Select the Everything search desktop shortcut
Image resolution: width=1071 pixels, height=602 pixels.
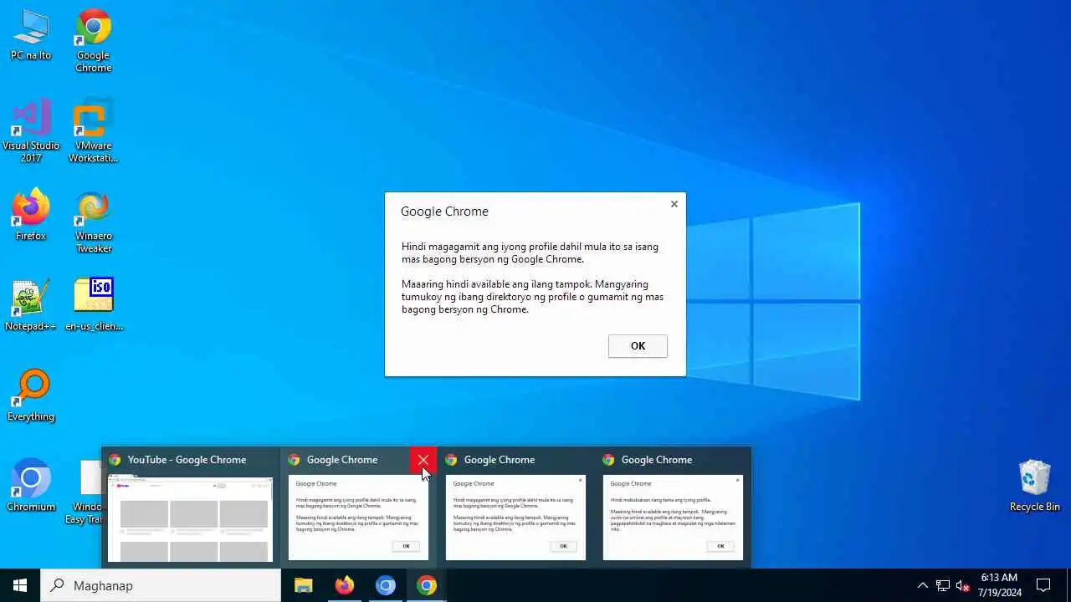[31, 396]
